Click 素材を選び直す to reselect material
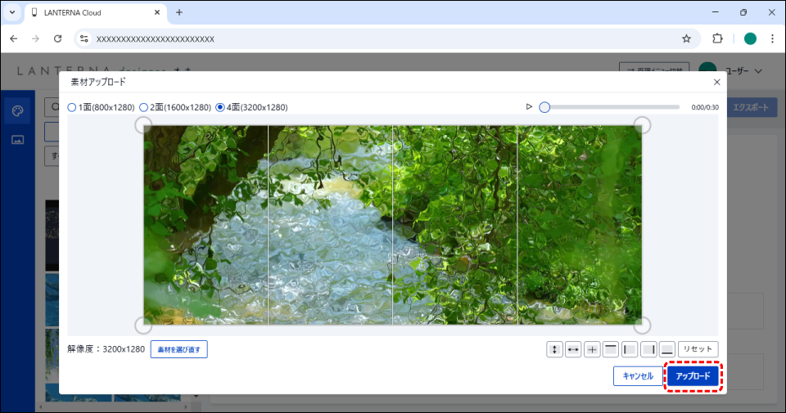This screenshot has height=413, width=786. [178, 349]
